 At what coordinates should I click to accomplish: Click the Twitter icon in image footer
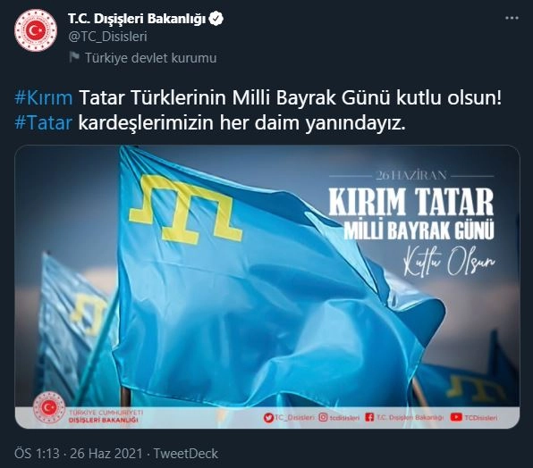[268, 418]
